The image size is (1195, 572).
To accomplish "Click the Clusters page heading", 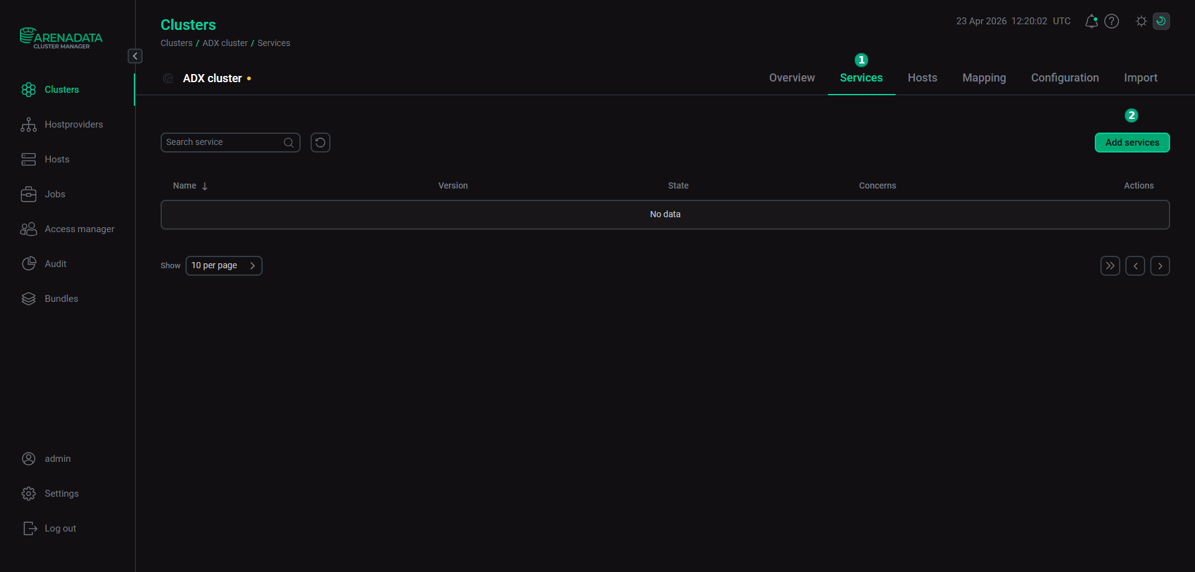I will pos(188,25).
